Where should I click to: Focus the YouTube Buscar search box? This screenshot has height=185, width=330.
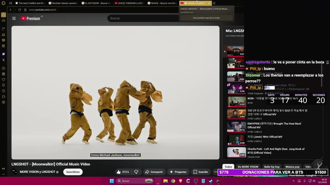click(143, 18)
